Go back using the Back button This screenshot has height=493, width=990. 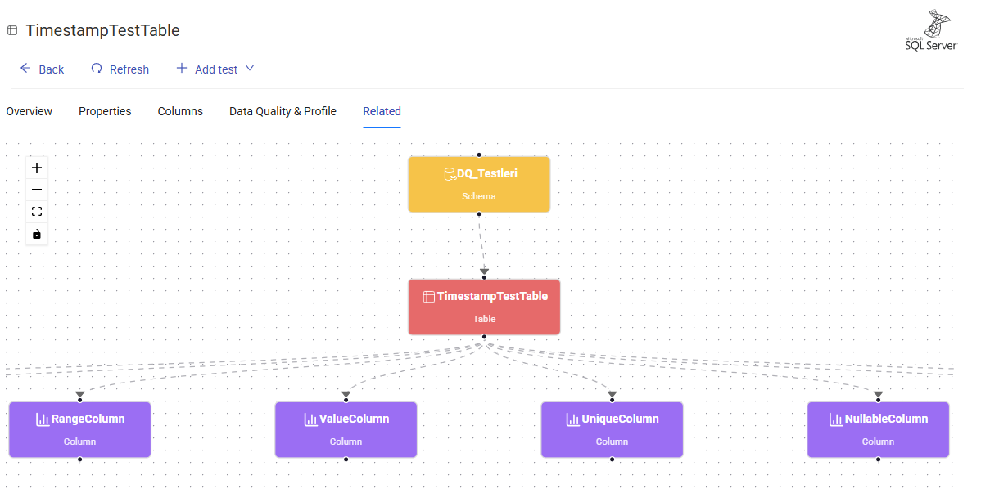pyautogui.click(x=42, y=69)
